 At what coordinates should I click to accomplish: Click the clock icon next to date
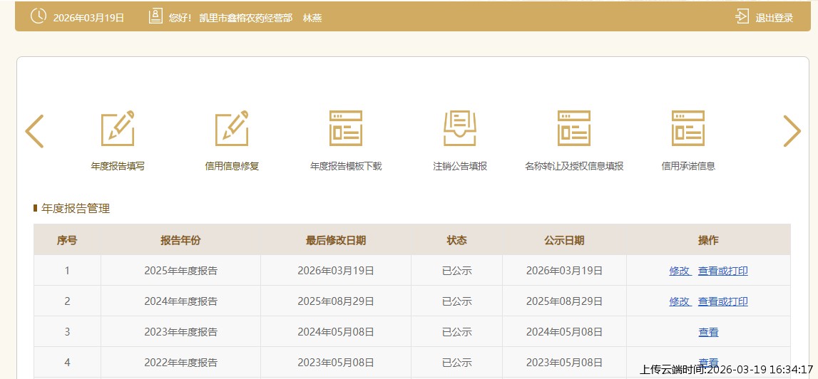click(x=39, y=17)
